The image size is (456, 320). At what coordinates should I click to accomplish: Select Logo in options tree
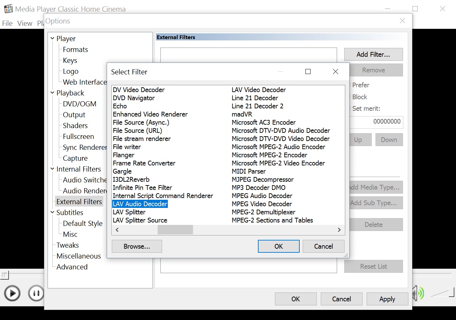point(70,71)
